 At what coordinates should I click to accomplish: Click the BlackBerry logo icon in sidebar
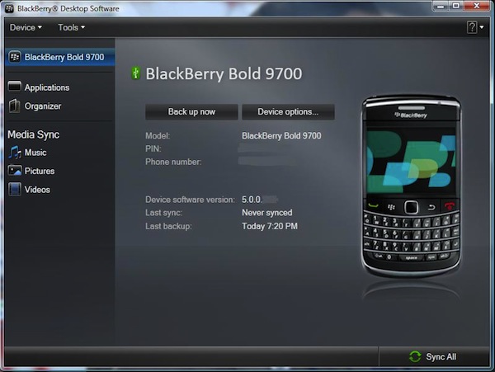point(15,57)
